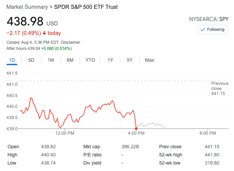Click the 12:00 PM axis label
The height and width of the screenshot is (171, 234).
pos(65,133)
